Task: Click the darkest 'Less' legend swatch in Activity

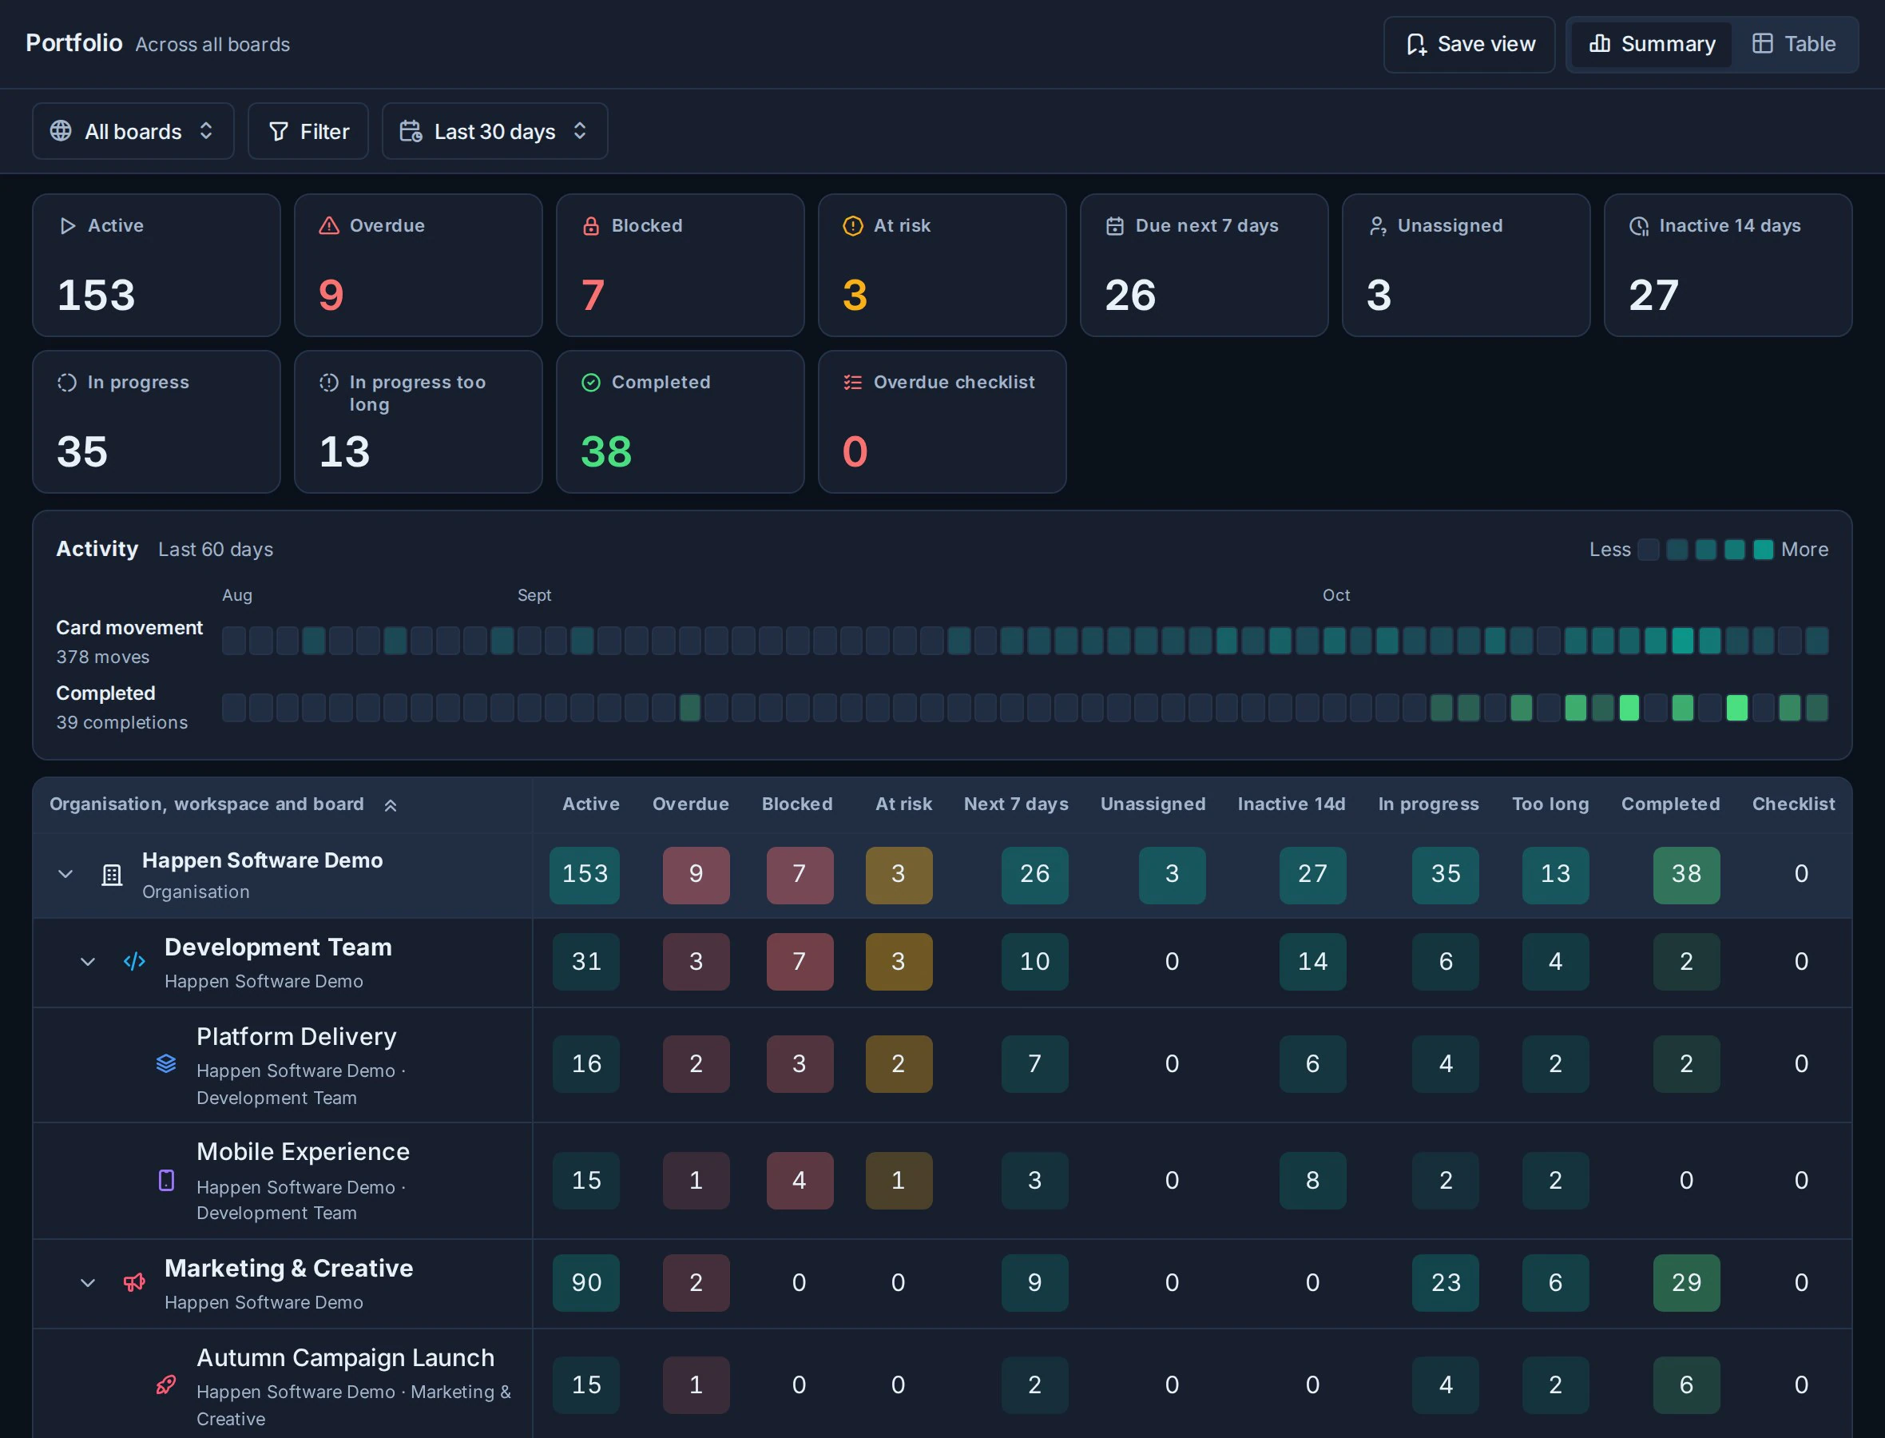Action: (1648, 550)
